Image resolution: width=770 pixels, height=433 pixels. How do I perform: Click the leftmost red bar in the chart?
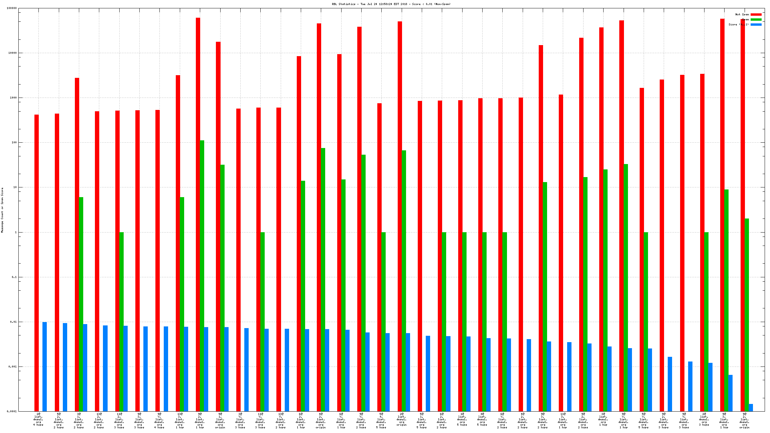coord(36,263)
